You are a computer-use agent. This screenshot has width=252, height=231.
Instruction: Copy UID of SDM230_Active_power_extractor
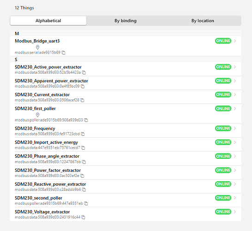(x=84, y=73)
